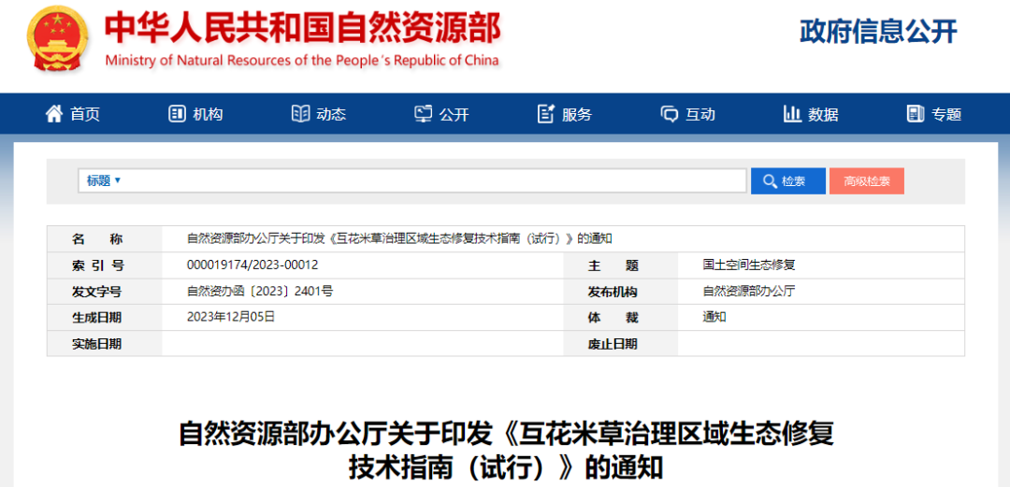Click the large article headline
The width and height of the screenshot is (1010, 487).
coord(506,451)
